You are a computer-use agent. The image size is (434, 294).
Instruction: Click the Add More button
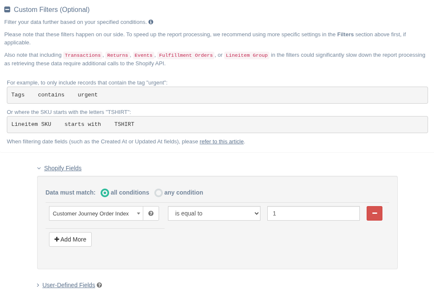70,239
